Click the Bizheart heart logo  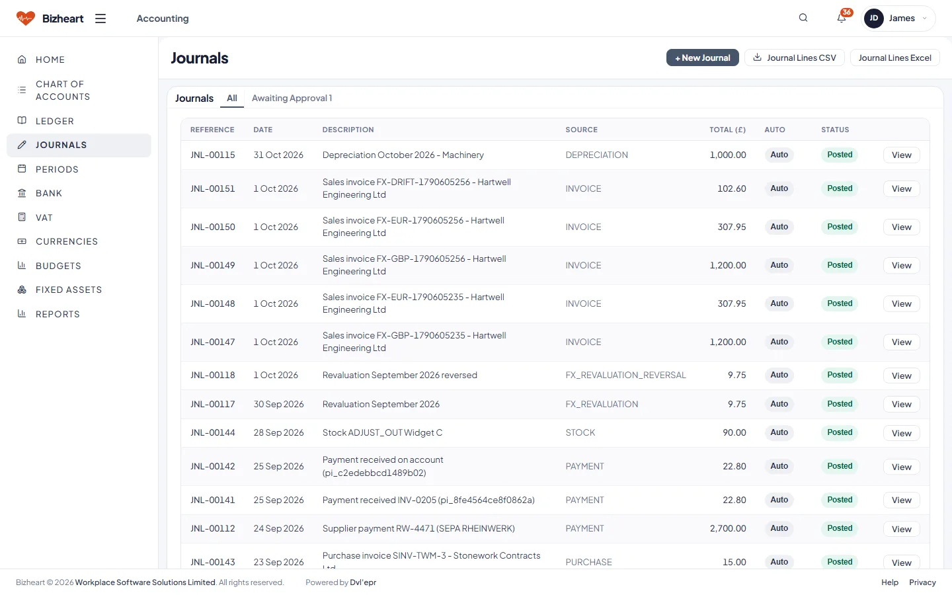[x=26, y=19]
